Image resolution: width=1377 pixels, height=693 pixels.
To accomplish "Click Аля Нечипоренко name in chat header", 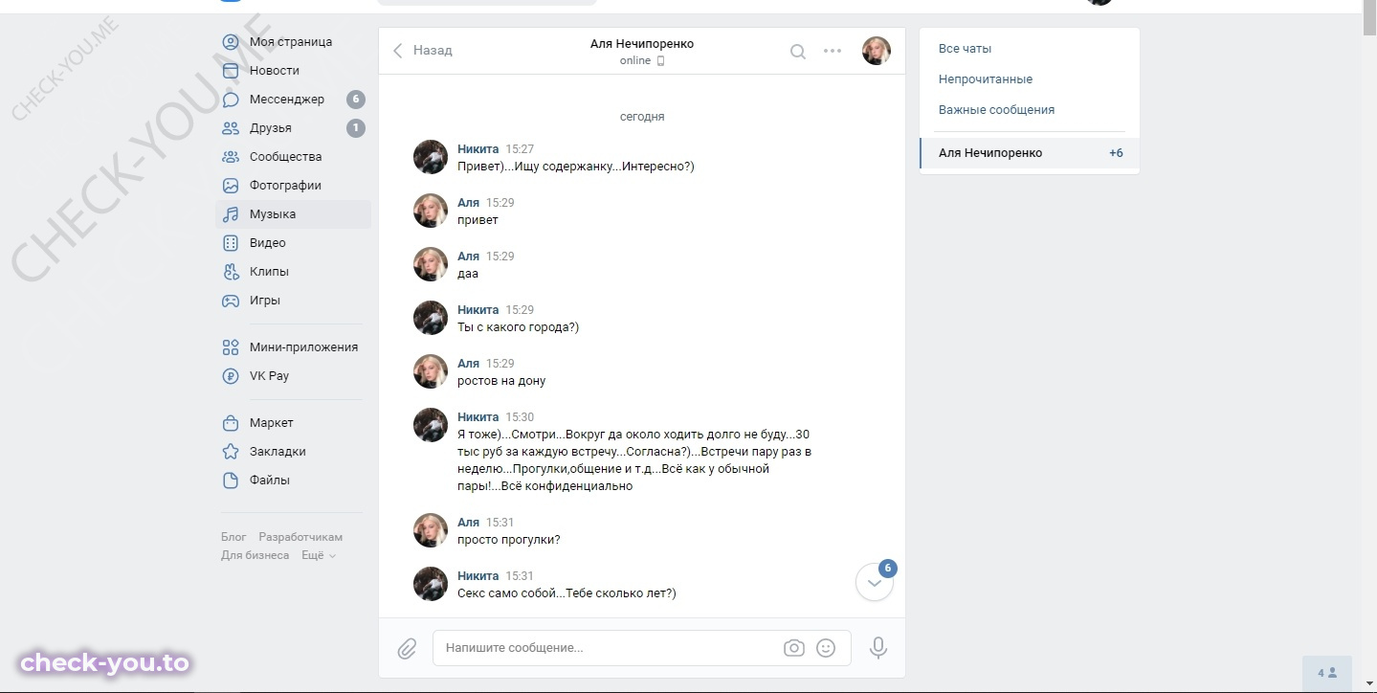I will (642, 44).
